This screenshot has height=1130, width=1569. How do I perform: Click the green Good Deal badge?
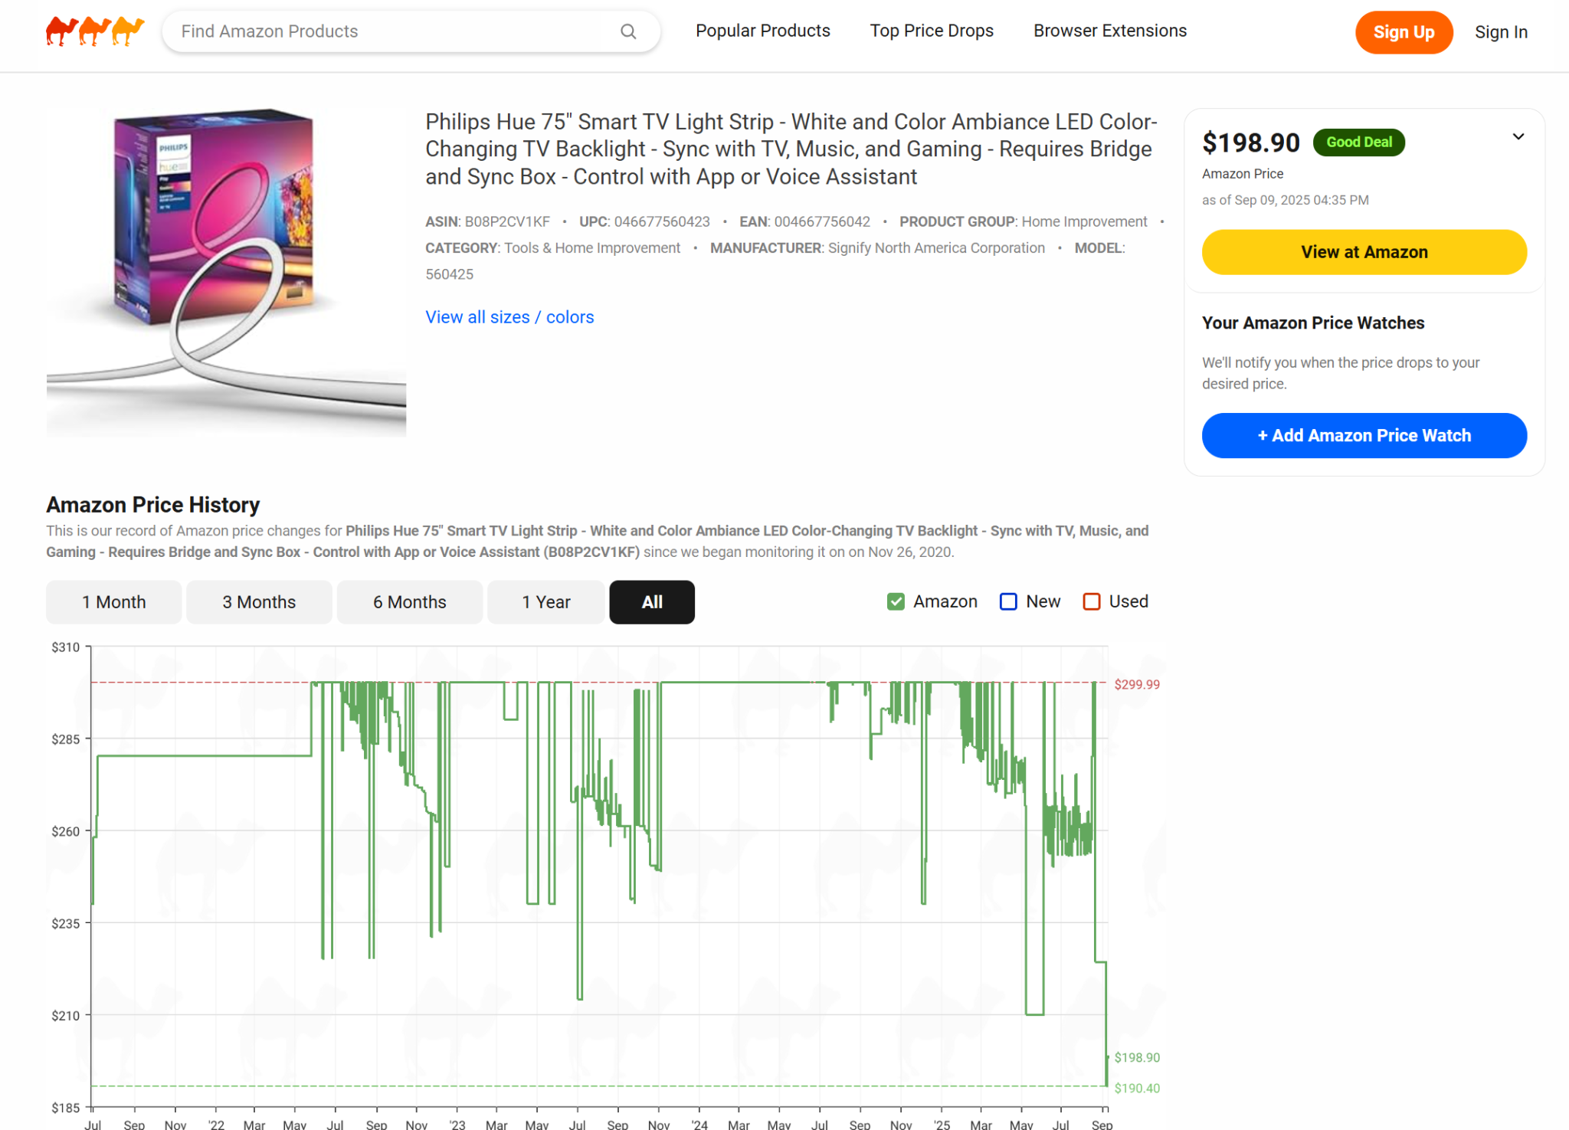[1358, 142]
